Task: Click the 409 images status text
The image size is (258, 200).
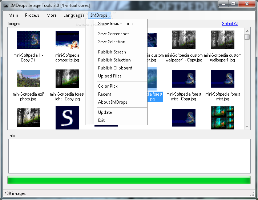Action: pyautogui.click(x=15, y=193)
